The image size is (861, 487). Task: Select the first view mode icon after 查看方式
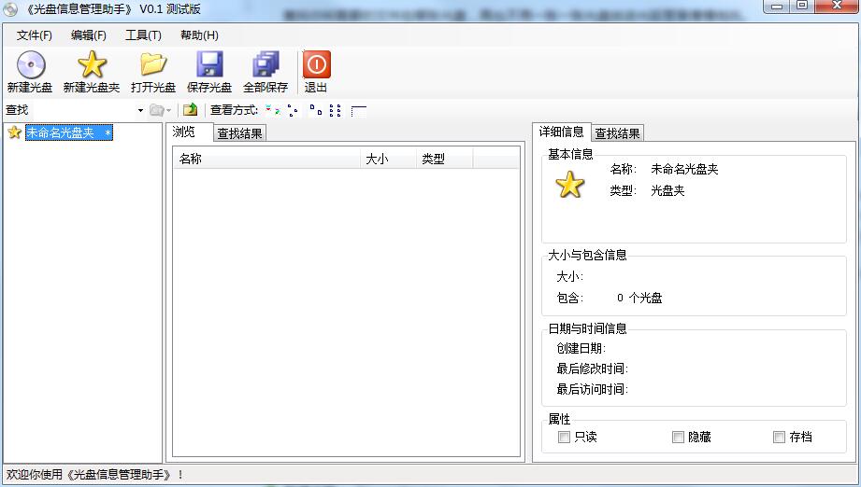(272, 110)
